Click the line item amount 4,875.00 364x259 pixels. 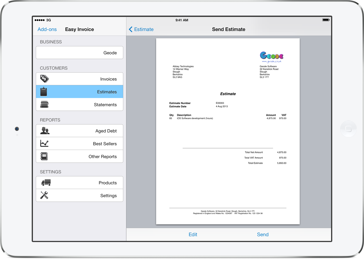[x=271, y=118]
